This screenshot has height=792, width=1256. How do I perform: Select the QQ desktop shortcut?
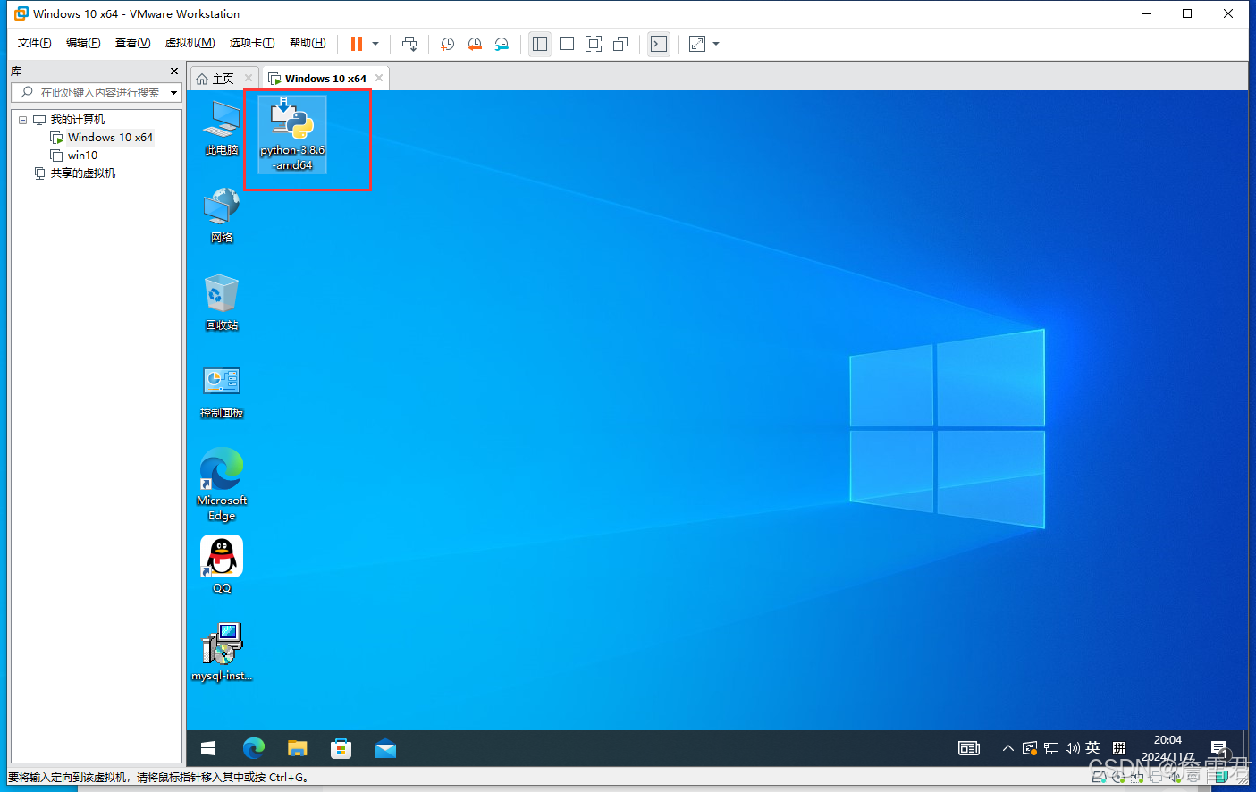click(222, 565)
